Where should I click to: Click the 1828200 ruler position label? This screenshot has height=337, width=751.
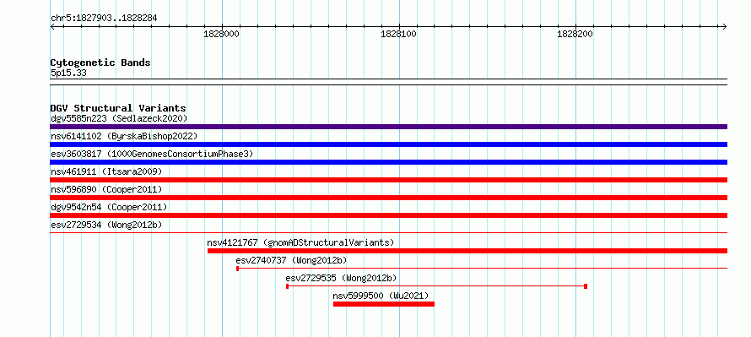pos(575,34)
